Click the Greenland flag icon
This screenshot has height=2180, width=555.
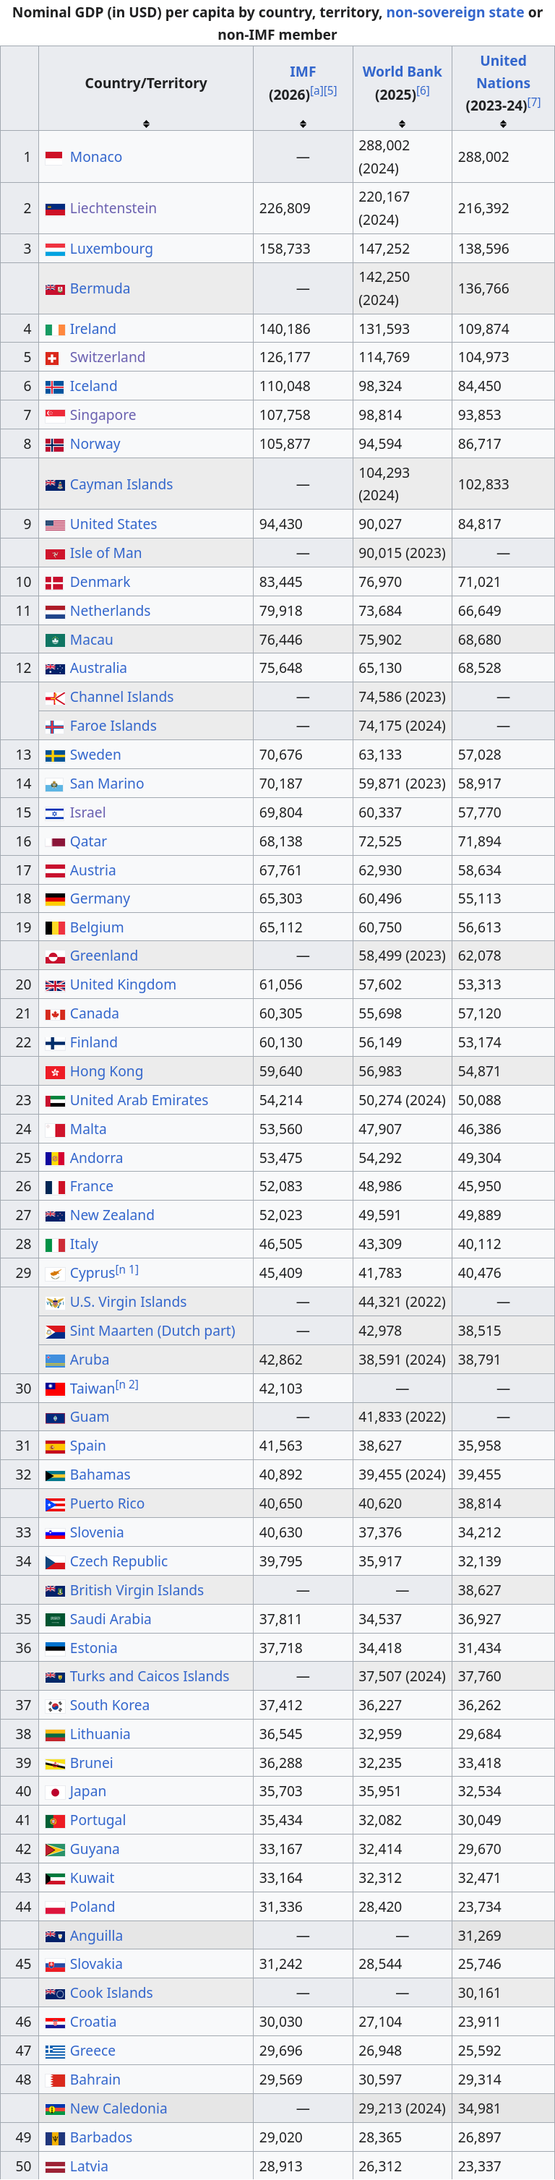click(55, 956)
